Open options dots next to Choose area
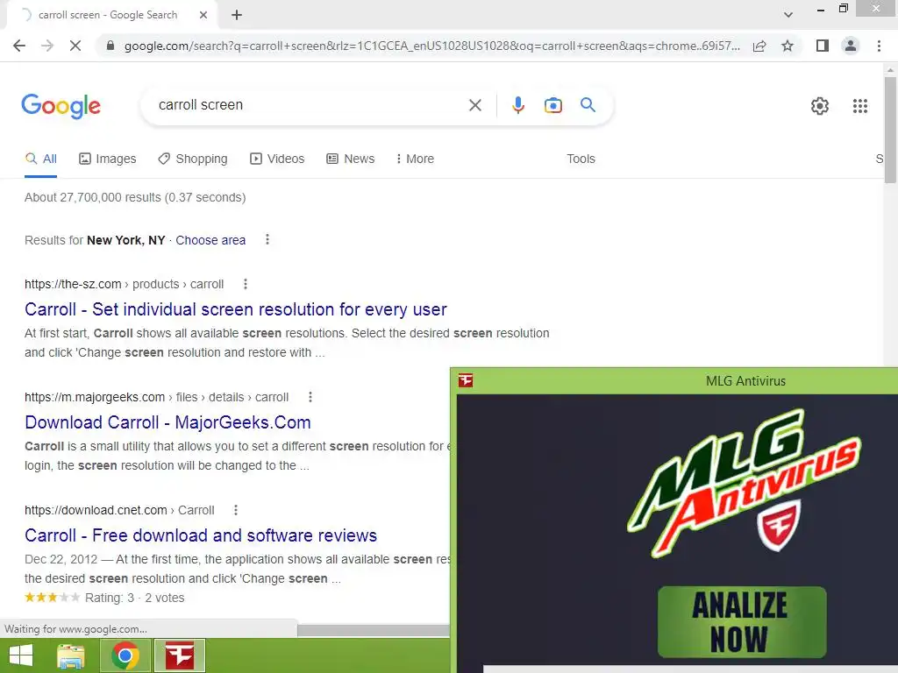This screenshot has height=673, width=898. 267,240
